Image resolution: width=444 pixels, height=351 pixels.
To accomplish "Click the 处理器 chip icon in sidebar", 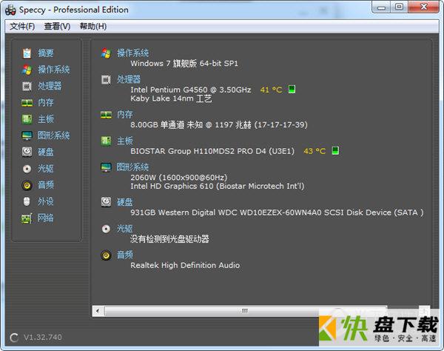I will (x=27, y=86).
